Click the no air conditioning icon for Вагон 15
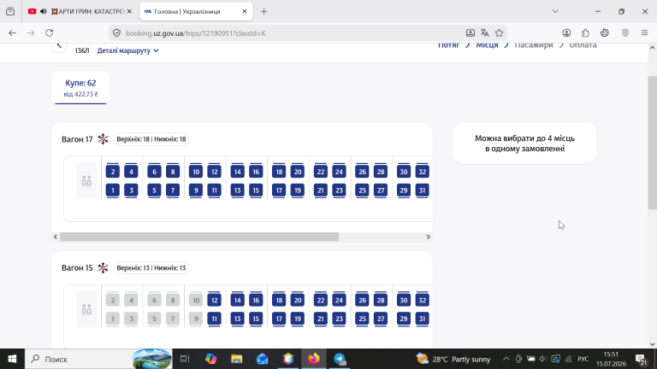This screenshot has height=369, width=657. pyautogui.click(x=103, y=267)
